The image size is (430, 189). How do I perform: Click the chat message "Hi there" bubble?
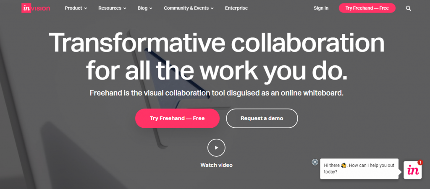(x=359, y=169)
